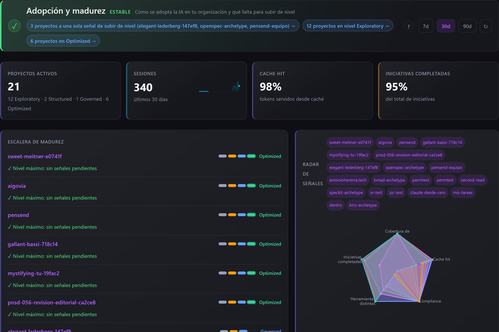The width and height of the screenshot is (499, 332).
Task: Toggle second-read radar chip
Action: point(472,180)
